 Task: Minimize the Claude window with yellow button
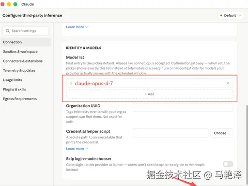pyautogui.click(x=9, y=4)
